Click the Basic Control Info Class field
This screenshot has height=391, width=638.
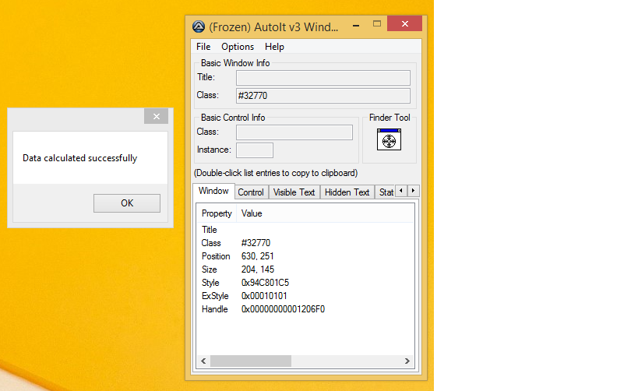pyautogui.click(x=294, y=132)
